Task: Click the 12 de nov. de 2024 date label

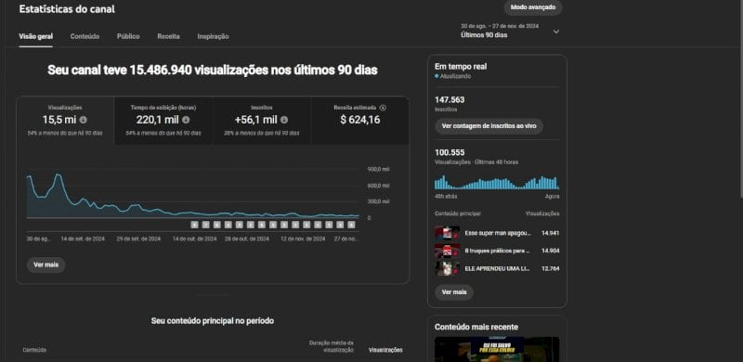Action: coord(303,239)
